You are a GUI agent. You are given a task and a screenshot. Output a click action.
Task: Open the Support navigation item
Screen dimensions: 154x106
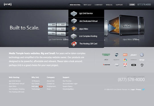click(119, 5)
